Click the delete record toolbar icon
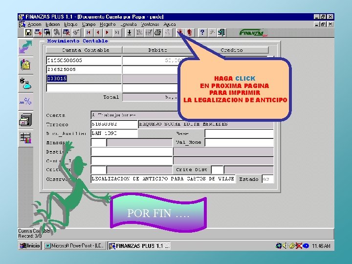 [x=66, y=33]
